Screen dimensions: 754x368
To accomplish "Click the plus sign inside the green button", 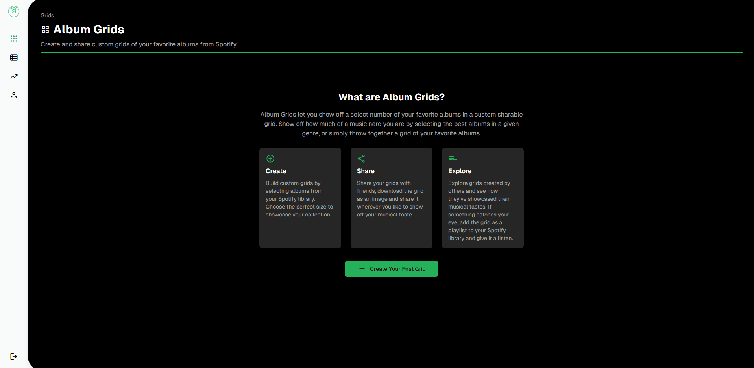I will tap(362, 269).
